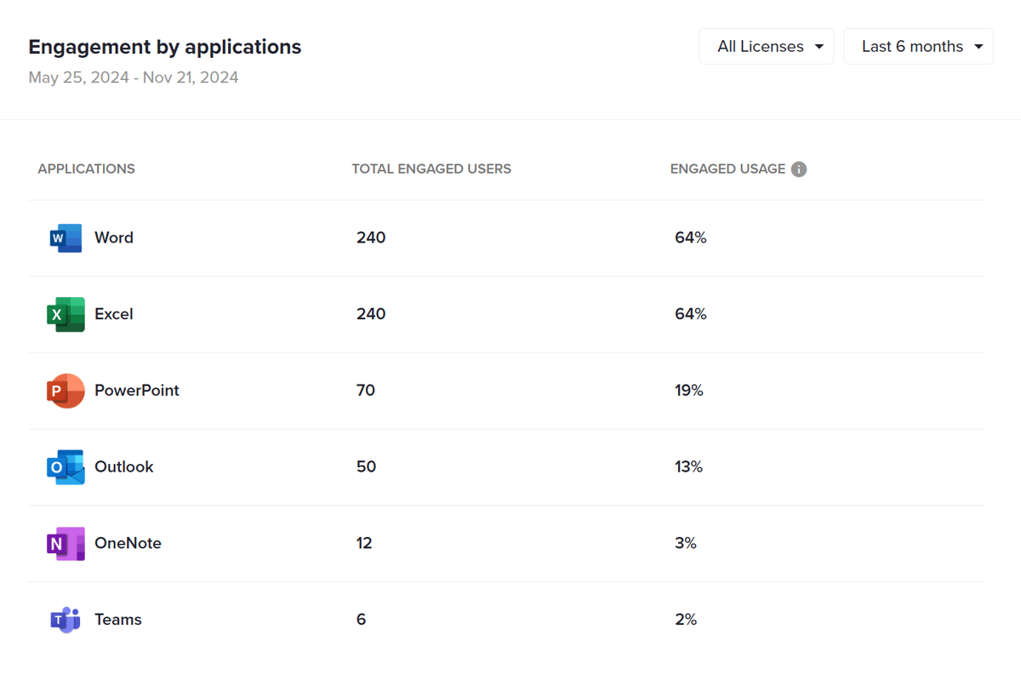Click the Outlook application icon
Screen dimensions: 1021x686
(66, 466)
